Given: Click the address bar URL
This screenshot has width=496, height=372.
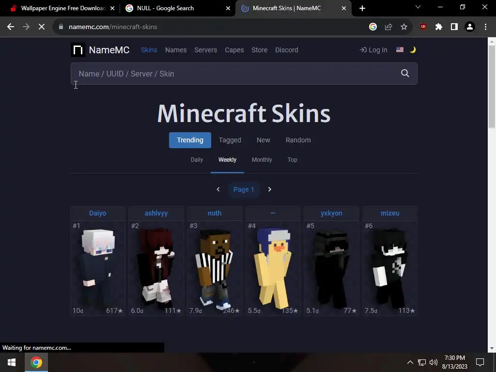Looking at the screenshot, I should [112, 27].
